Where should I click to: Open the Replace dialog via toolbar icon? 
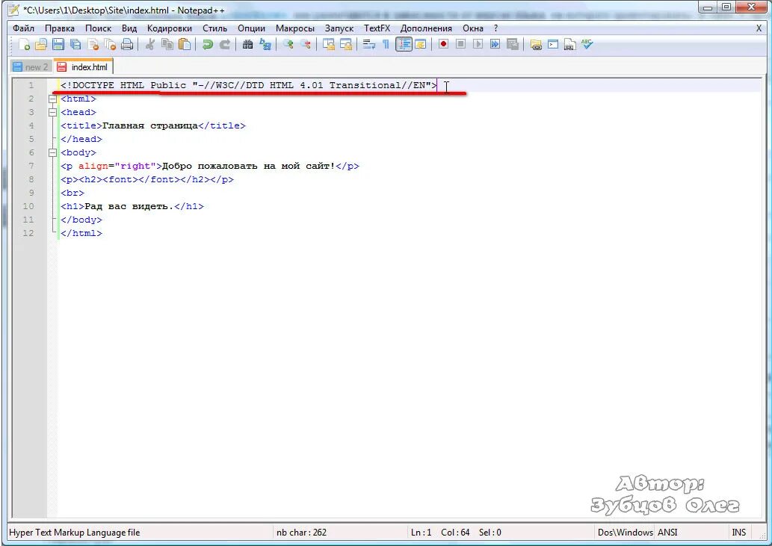265,44
